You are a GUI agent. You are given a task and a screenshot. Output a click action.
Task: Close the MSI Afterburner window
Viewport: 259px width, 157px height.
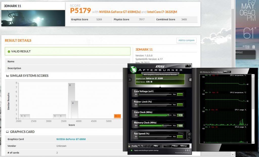coord(189,66)
